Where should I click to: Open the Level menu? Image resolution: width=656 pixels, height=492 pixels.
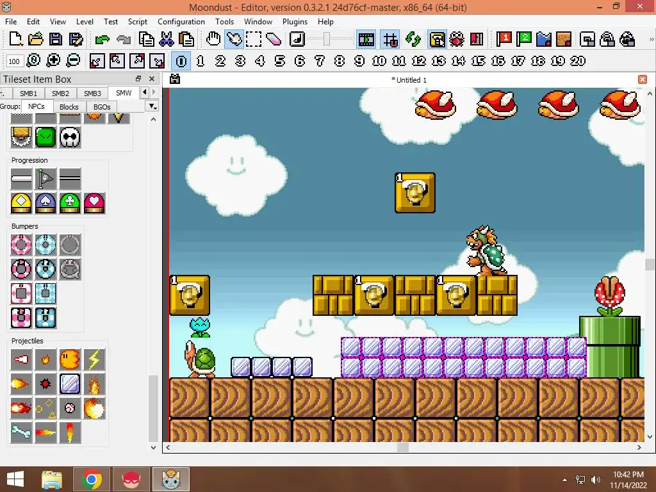(85, 21)
